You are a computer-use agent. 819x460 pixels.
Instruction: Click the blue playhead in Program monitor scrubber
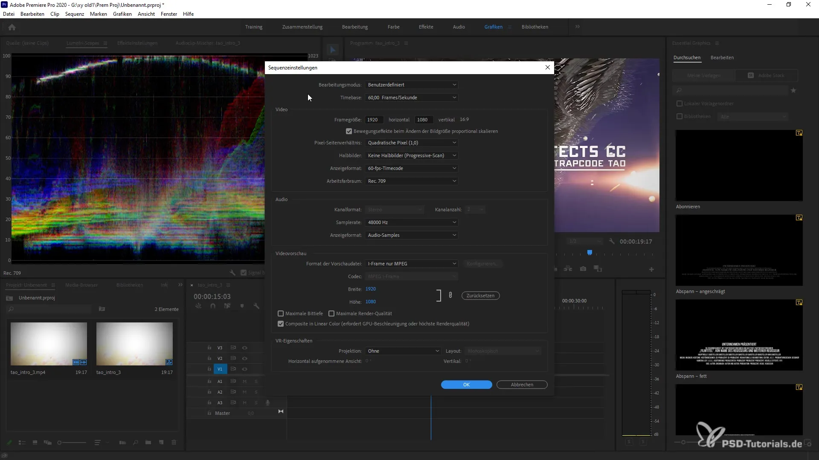(590, 253)
